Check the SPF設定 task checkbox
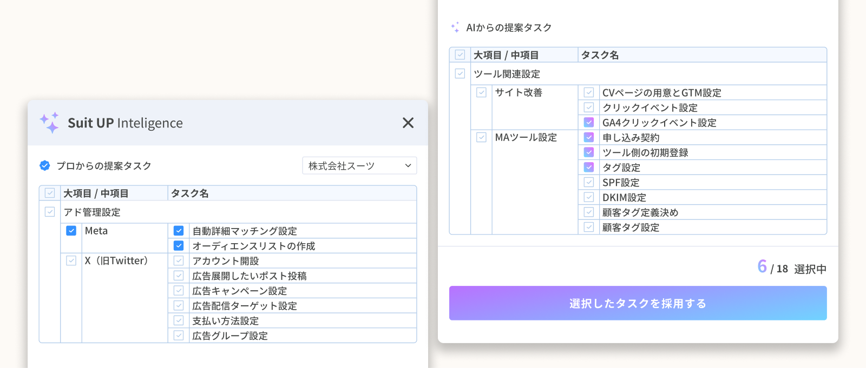This screenshot has width=866, height=368. [589, 182]
